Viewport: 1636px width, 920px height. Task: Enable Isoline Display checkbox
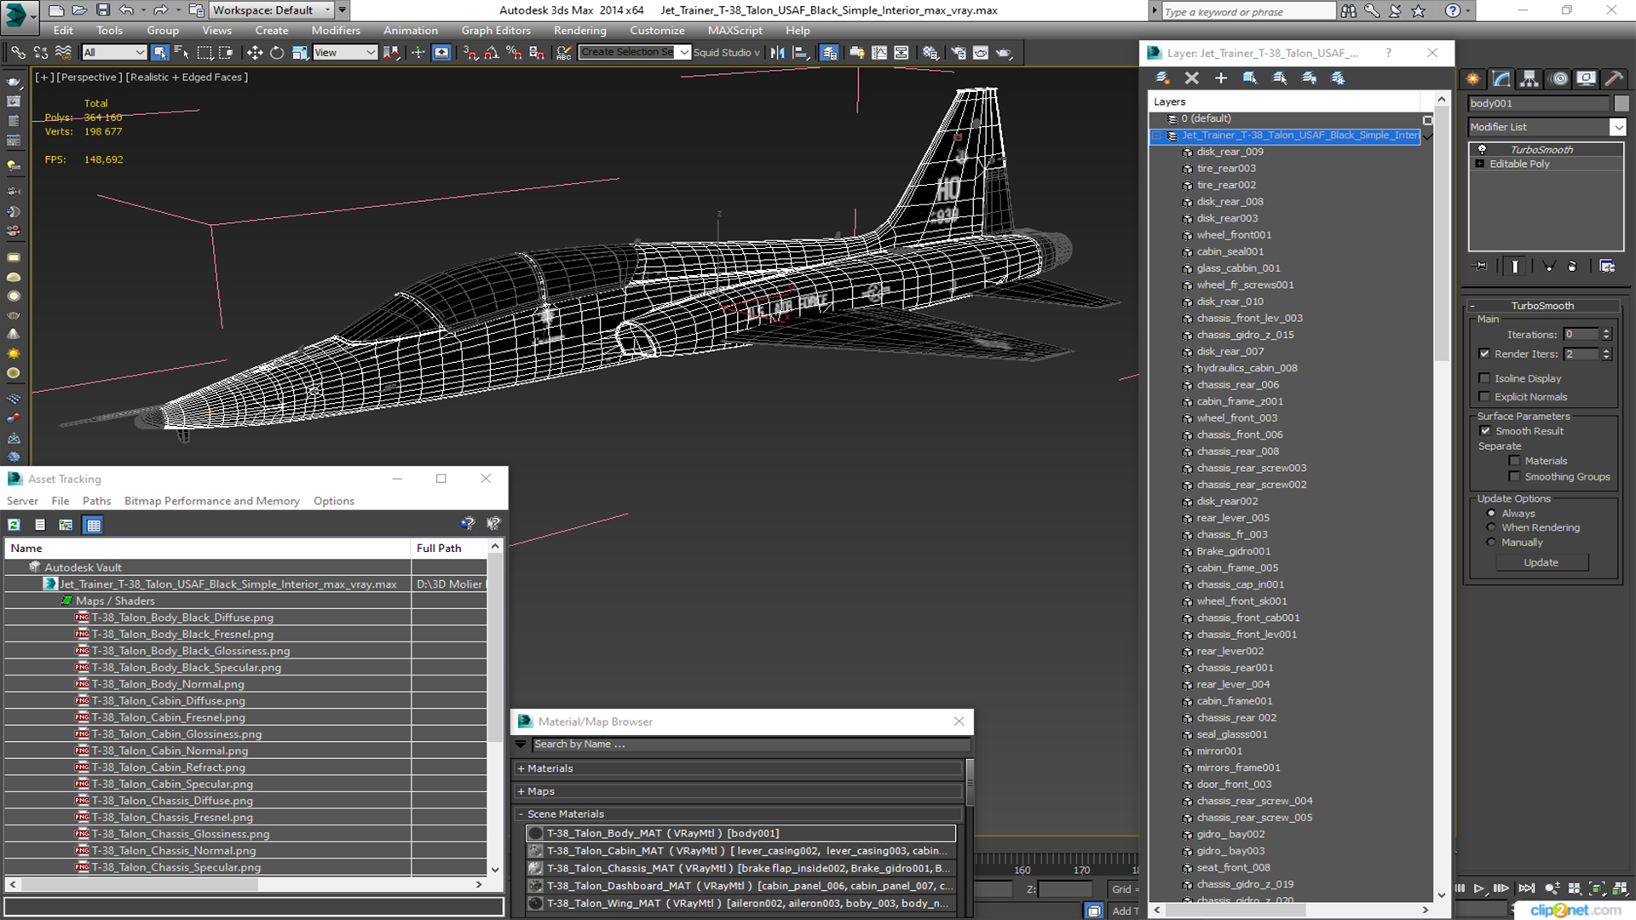[x=1484, y=378]
